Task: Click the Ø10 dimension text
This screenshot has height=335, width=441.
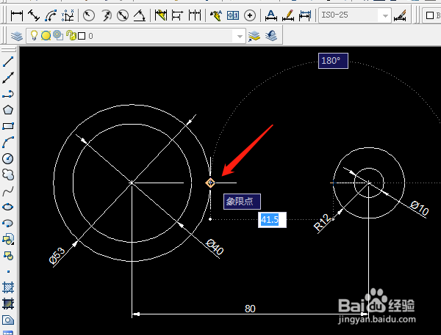Action: [x=420, y=208]
